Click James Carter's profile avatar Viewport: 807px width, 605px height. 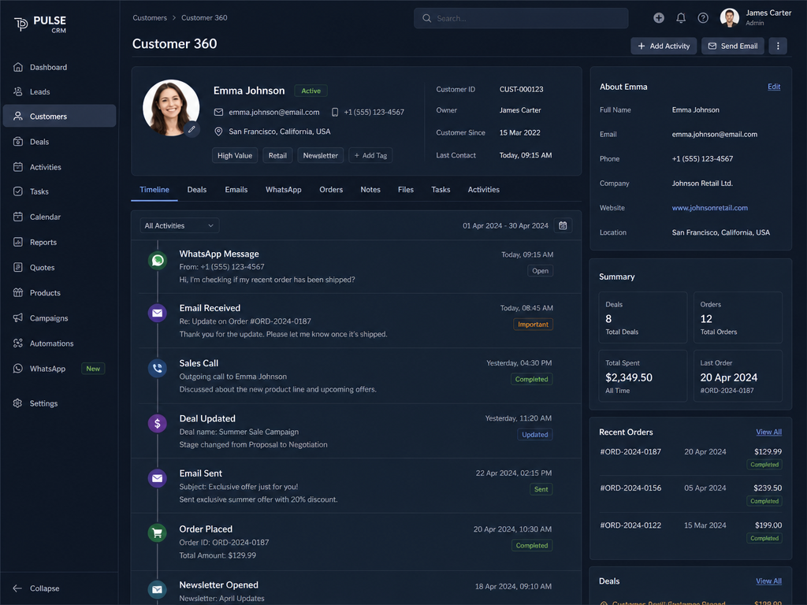click(729, 17)
